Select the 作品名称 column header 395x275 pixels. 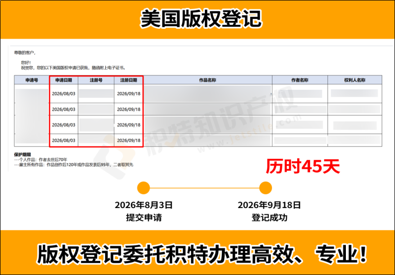[x=207, y=80]
